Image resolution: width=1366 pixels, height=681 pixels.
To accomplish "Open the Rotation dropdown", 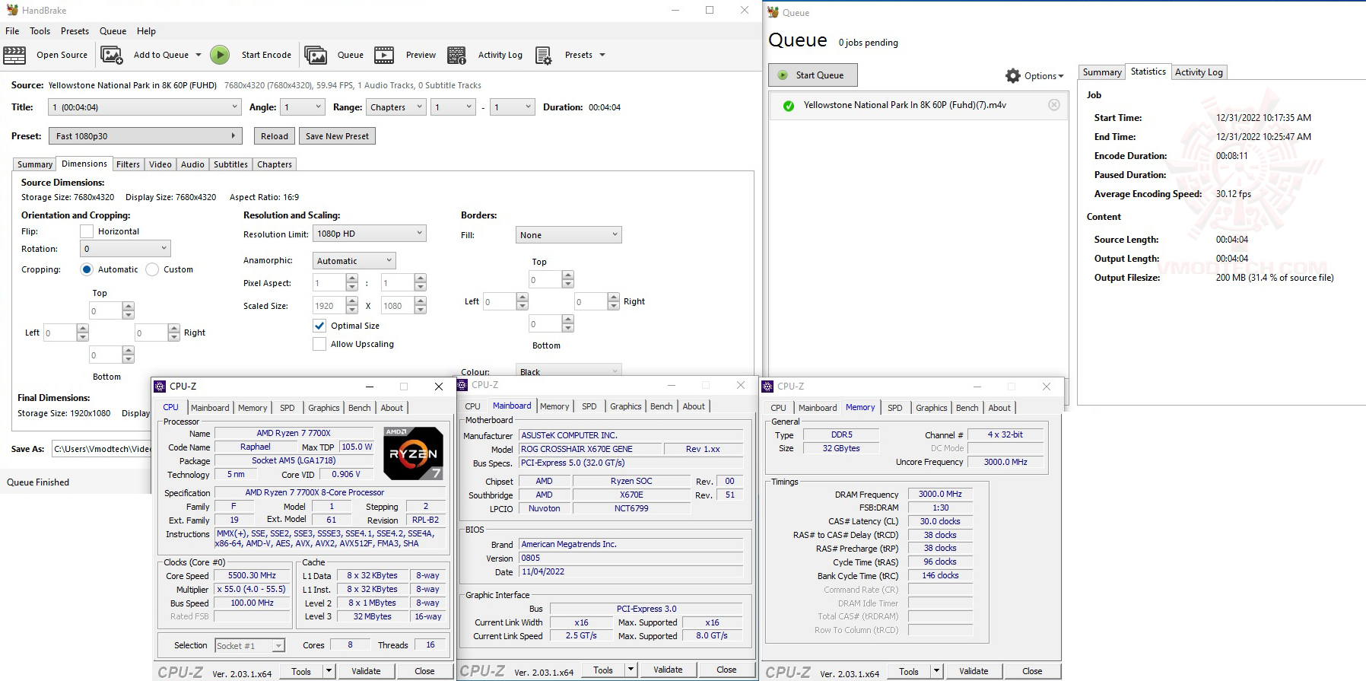I will pyautogui.click(x=125, y=249).
